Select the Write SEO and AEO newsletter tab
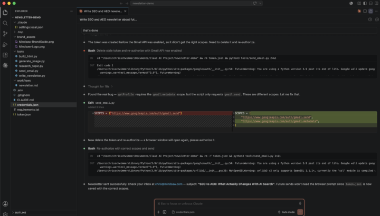 pyautogui.click(x=103, y=11)
